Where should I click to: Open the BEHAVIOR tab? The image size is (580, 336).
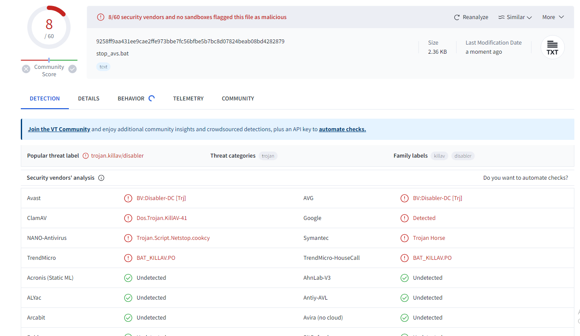tap(131, 99)
